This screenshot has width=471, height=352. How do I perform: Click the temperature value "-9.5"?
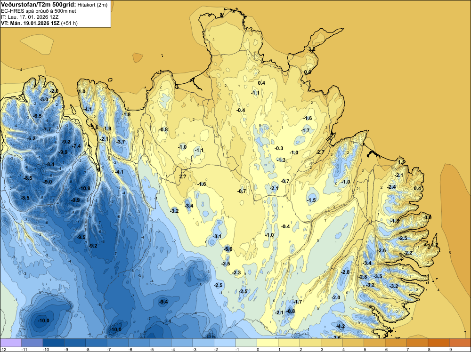coord(81,237)
